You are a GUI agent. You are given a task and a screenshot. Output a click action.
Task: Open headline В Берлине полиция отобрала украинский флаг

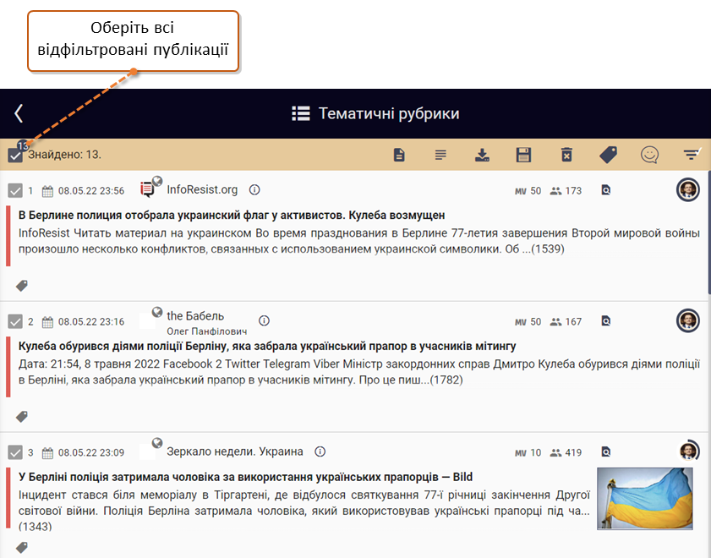[x=232, y=215]
